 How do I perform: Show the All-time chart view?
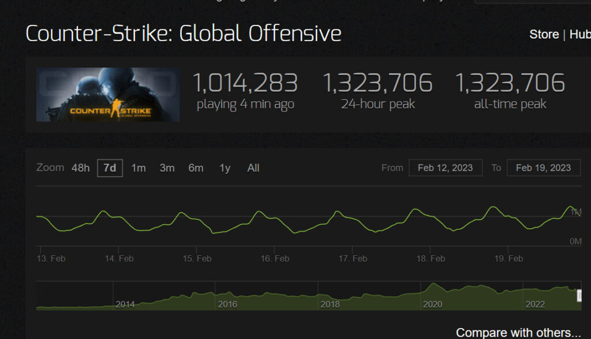pyautogui.click(x=253, y=168)
